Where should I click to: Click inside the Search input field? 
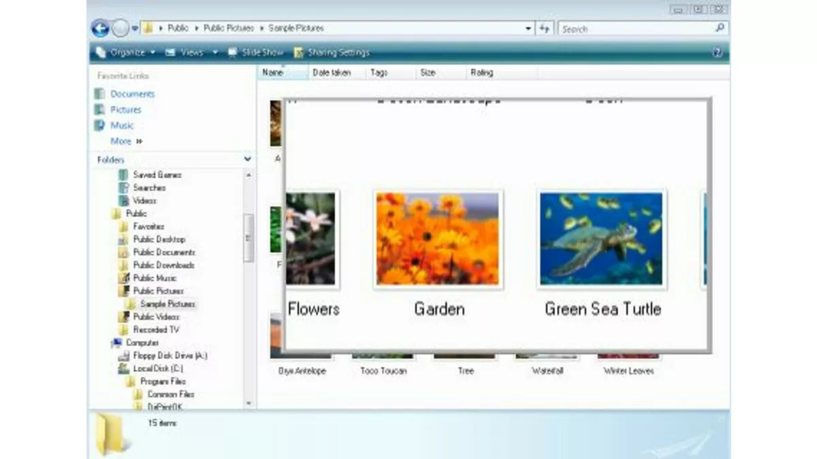coord(637,29)
